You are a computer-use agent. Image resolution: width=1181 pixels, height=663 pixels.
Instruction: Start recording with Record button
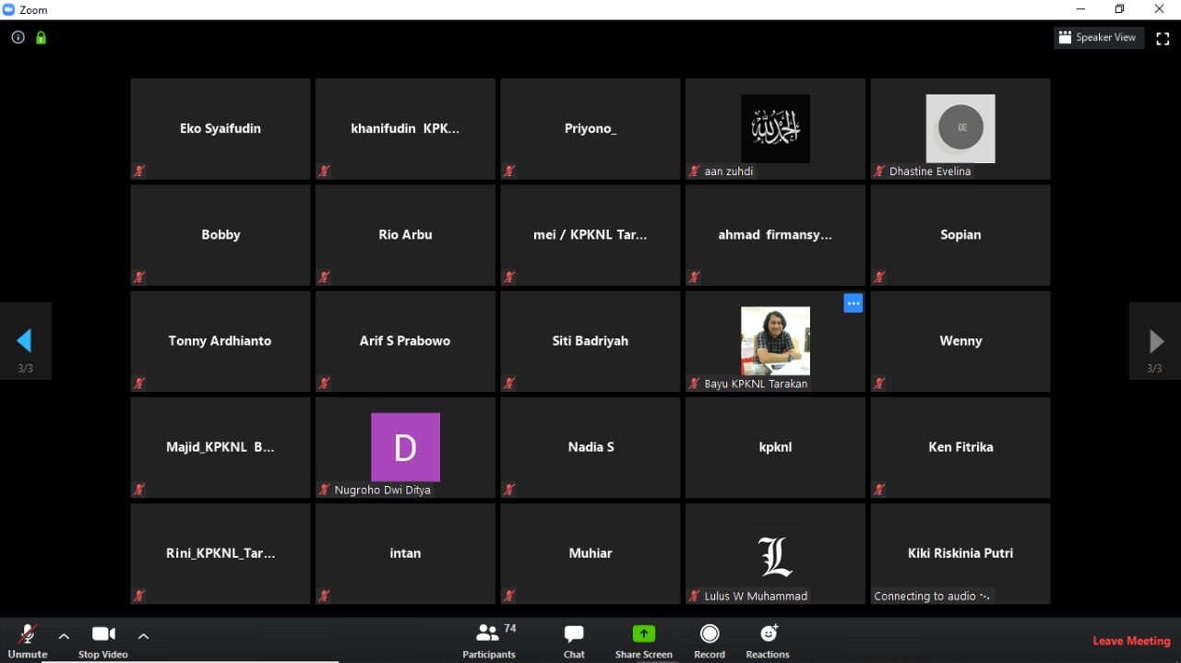coord(710,640)
